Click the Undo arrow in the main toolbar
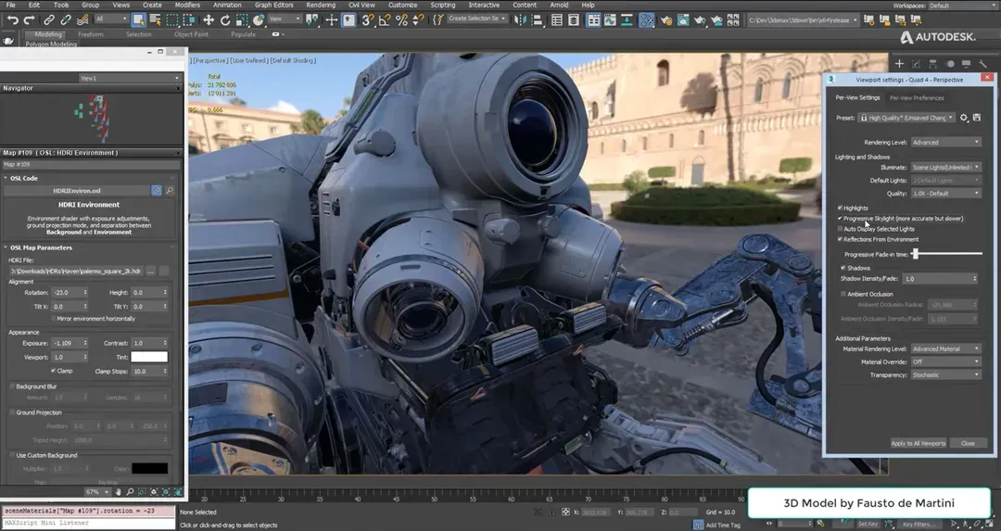 pyautogui.click(x=13, y=19)
